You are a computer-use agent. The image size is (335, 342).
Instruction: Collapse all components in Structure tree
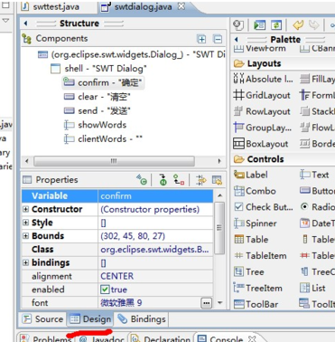[x=218, y=39]
